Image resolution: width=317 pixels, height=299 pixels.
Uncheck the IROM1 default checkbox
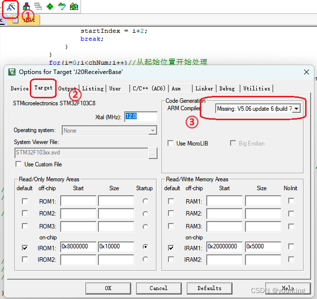(x=25, y=248)
